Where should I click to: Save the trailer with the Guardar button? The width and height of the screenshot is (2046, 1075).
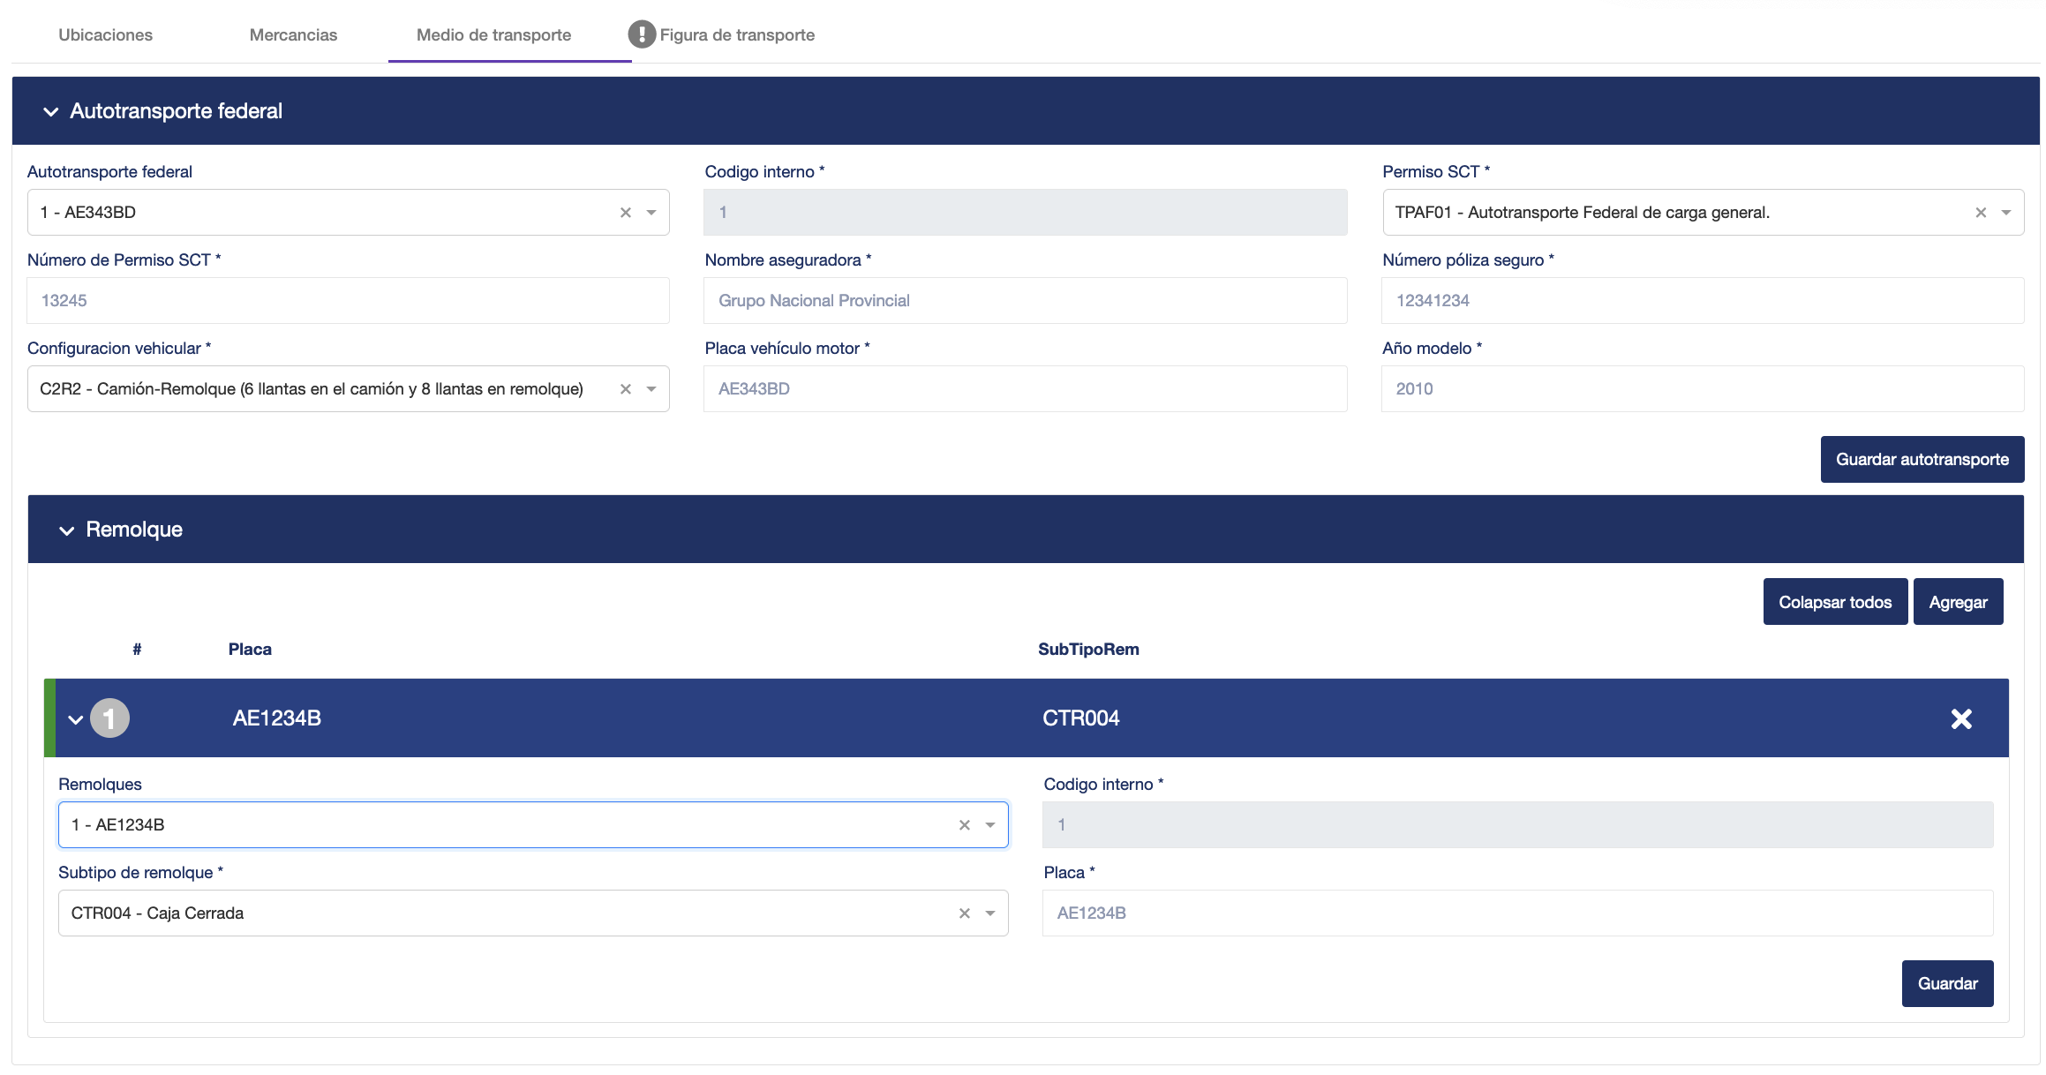coord(1946,983)
